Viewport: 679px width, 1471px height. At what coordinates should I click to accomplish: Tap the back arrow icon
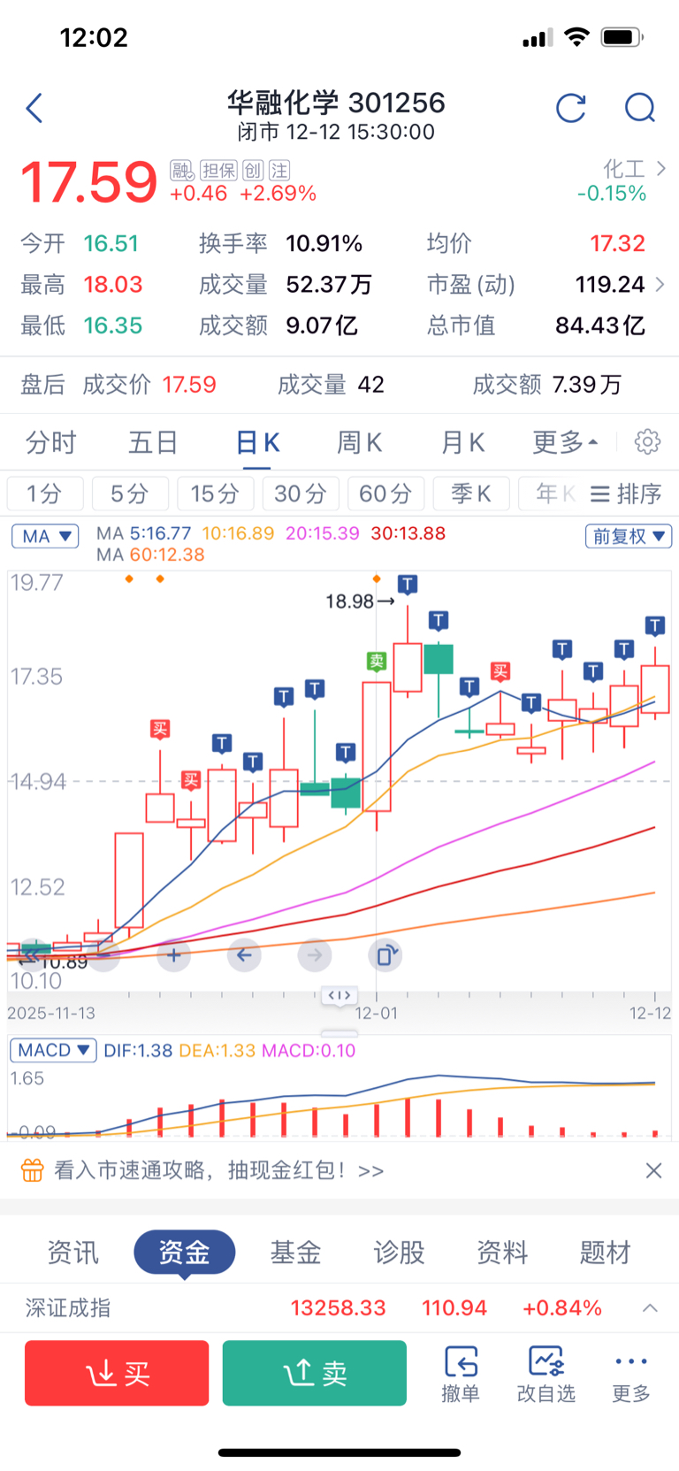pos(34,109)
